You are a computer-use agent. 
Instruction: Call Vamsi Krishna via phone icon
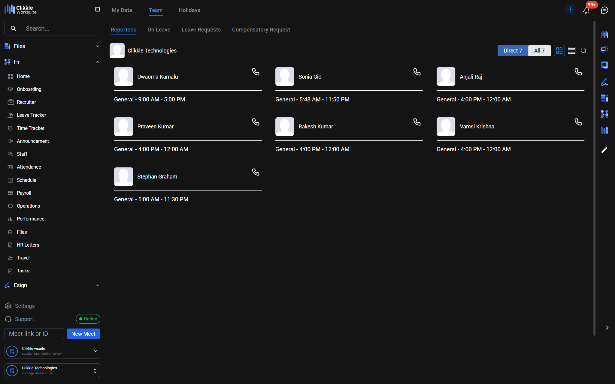(578, 122)
